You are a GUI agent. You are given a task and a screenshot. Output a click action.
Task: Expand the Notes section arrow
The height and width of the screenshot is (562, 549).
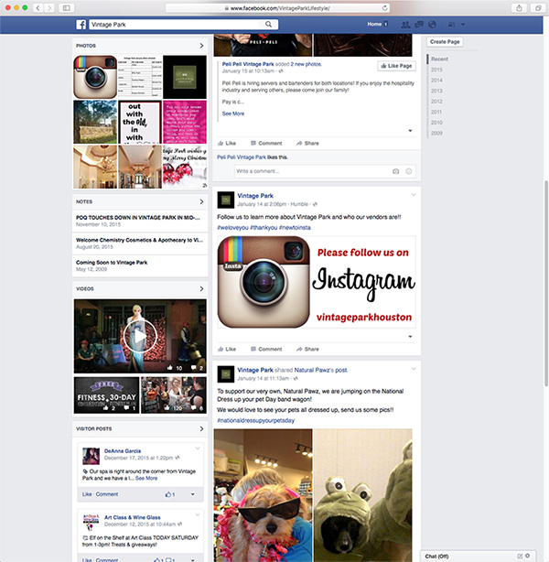(x=201, y=201)
